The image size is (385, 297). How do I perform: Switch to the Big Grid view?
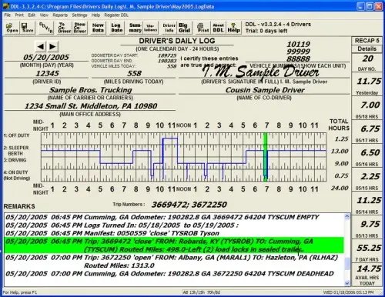tap(184, 28)
